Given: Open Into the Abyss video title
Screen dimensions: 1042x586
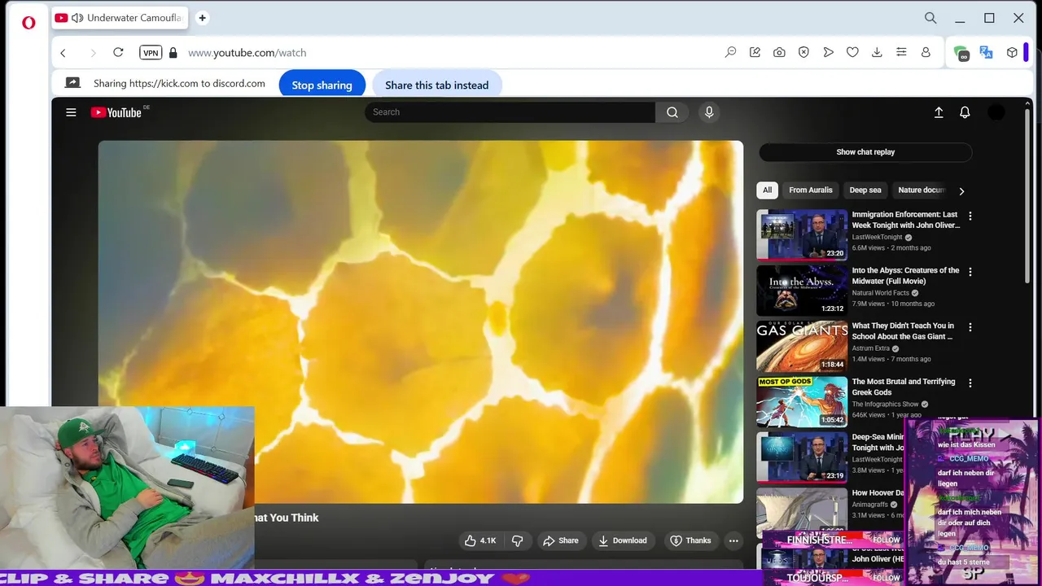Looking at the screenshot, I should 905,275.
